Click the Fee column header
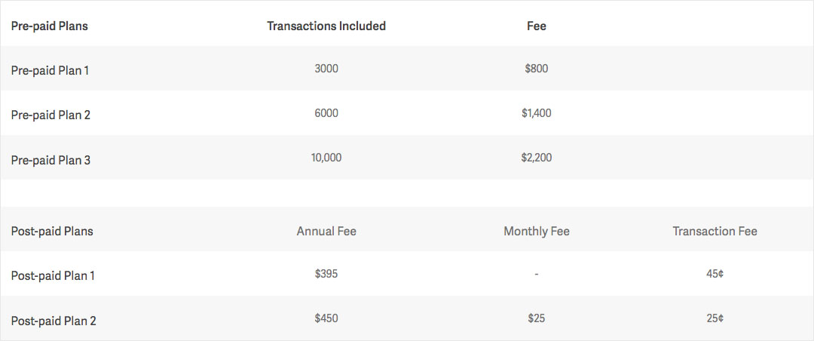Image resolution: width=814 pixels, height=341 pixels. [536, 26]
